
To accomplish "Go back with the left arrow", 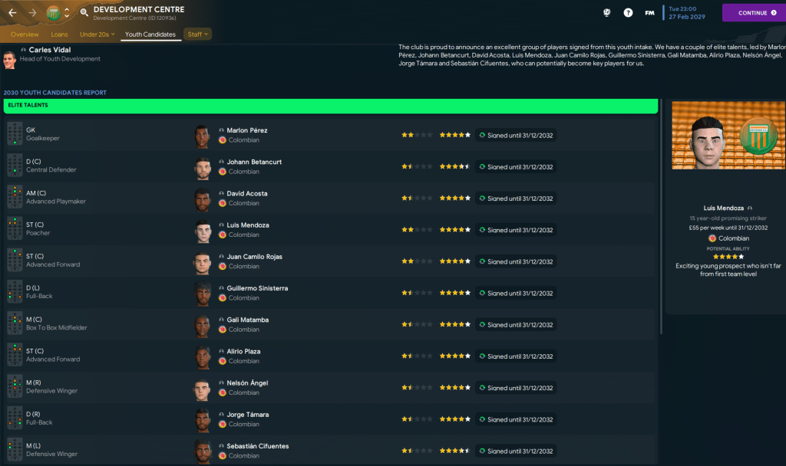I will [x=12, y=12].
